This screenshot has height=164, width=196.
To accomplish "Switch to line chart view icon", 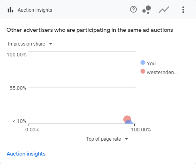I will point(164,10).
